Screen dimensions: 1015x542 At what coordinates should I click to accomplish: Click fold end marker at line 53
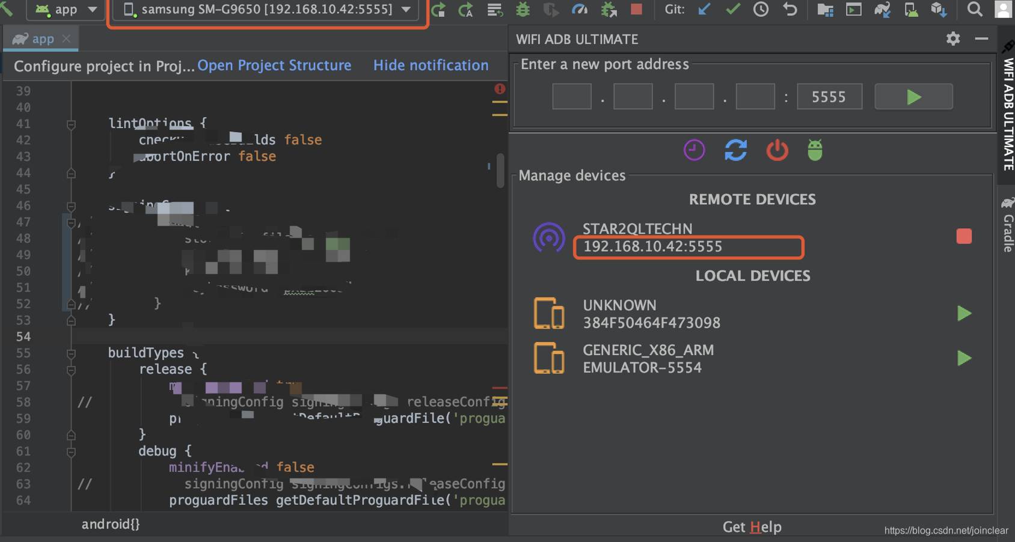click(71, 321)
